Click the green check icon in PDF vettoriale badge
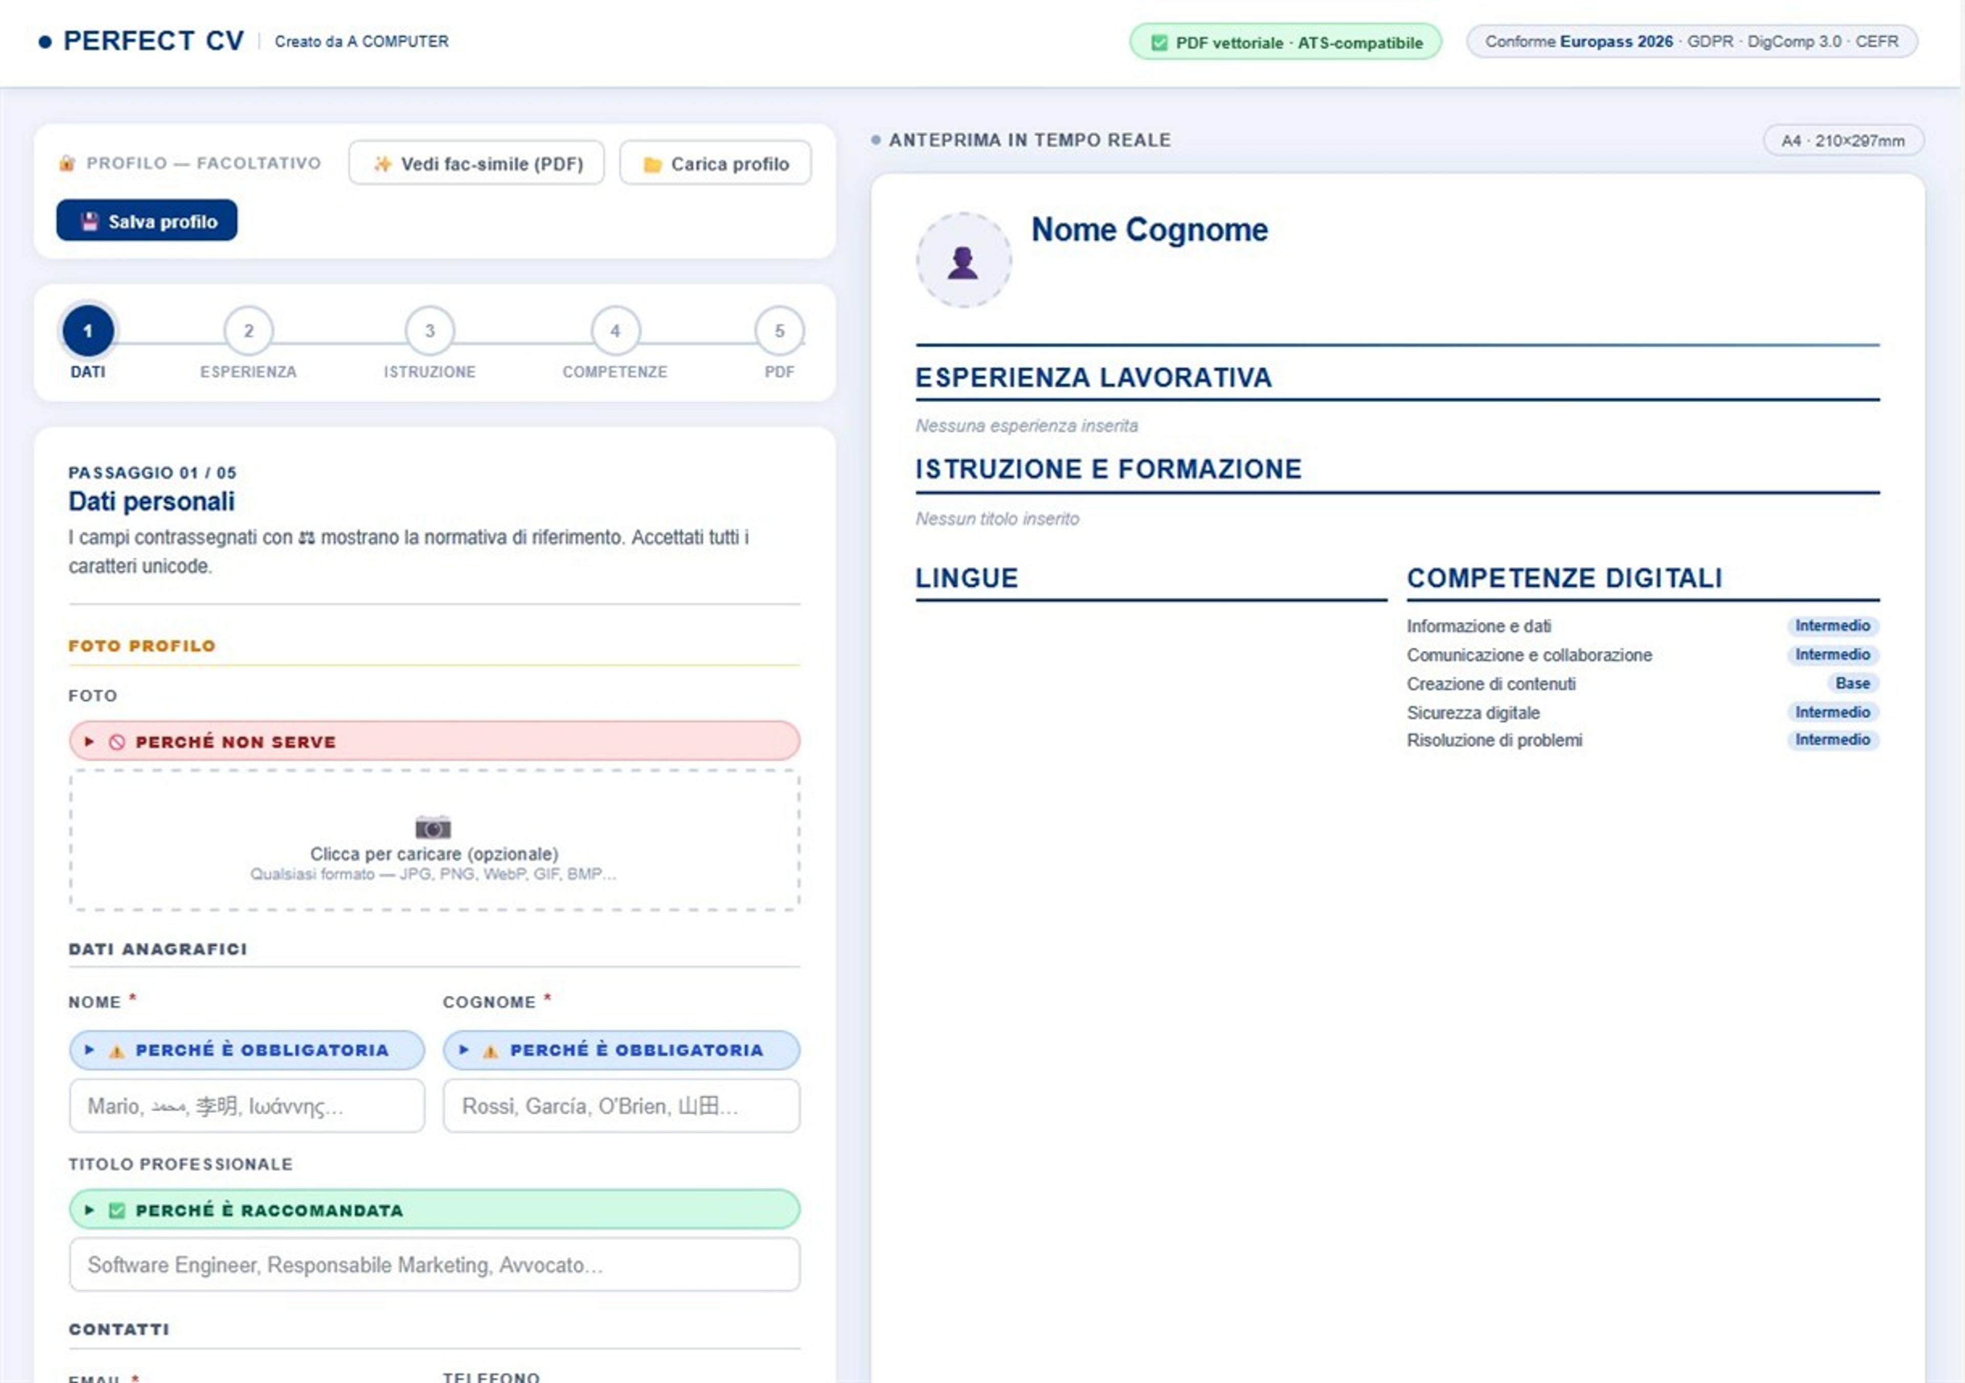Image resolution: width=1965 pixels, height=1383 pixels. click(1159, 43)
